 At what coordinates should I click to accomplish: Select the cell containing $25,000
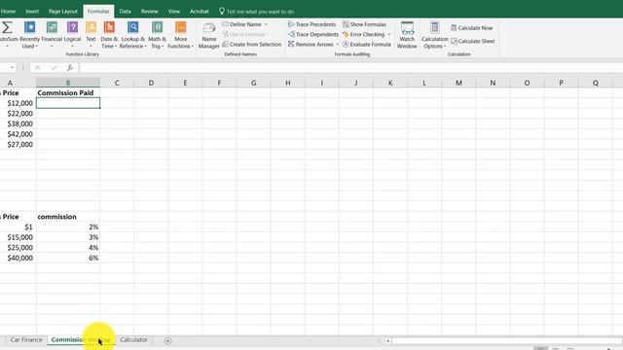tap(18, 248)
